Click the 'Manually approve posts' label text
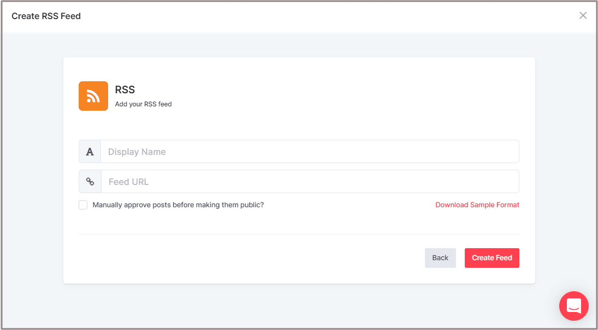Image resolution: width=598 pixels, height=330 pixels. 178,205
